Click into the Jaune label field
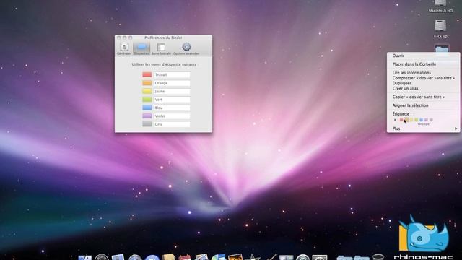The image size is (462, 260). pos(172,92)
